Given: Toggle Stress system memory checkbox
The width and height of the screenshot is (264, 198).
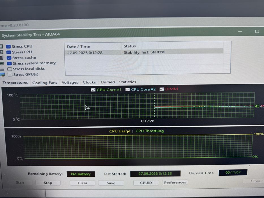Looking at the screenshot, I should click(9, 63).
